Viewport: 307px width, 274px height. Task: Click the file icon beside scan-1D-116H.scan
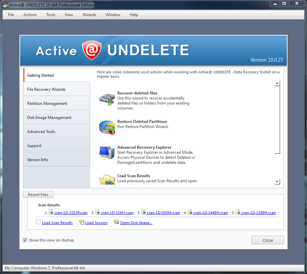[97, 212]
